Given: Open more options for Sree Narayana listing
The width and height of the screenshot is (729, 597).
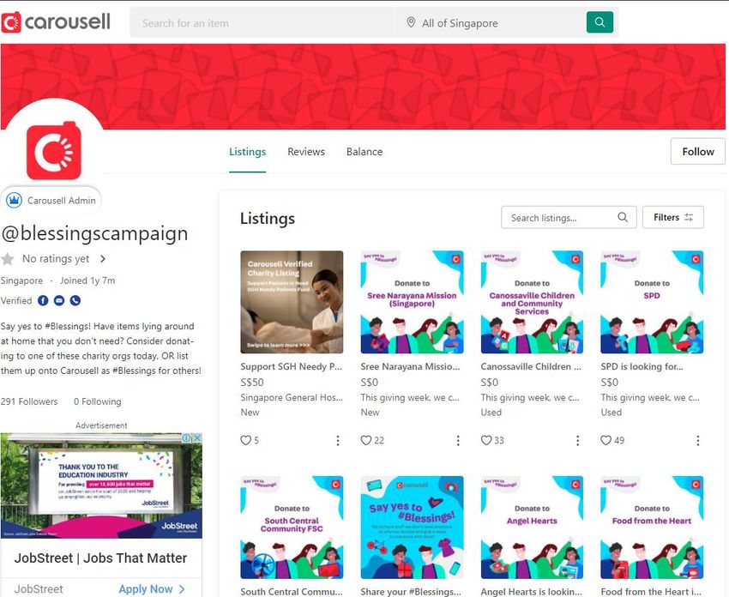Looking at the screenshot, I should pyautogui.click(x=458, y=440).
